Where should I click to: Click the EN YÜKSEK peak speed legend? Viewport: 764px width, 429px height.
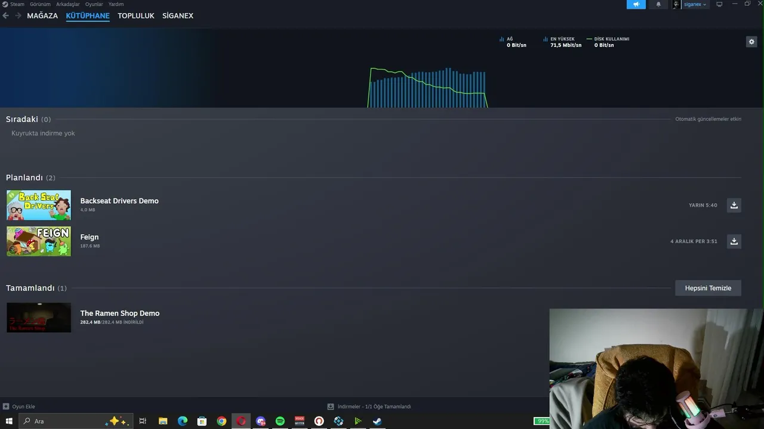[562, 42]
